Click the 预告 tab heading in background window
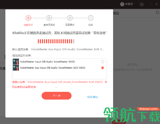Image resolution: width=160 pixels, height=124 pixels. tap(116, 13)
